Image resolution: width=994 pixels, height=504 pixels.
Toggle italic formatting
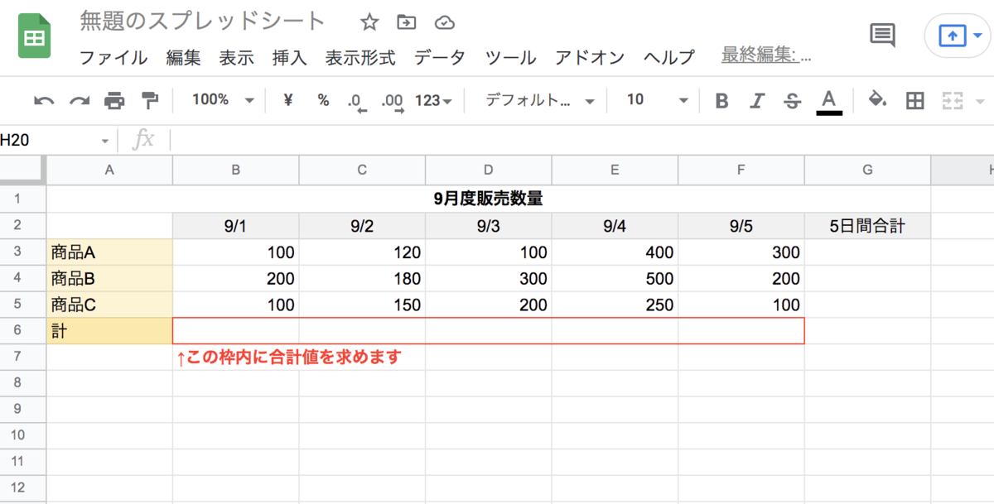pos(756,100)
